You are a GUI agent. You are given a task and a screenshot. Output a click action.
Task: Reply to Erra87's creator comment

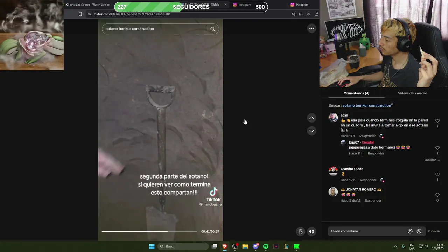[376, 153]
